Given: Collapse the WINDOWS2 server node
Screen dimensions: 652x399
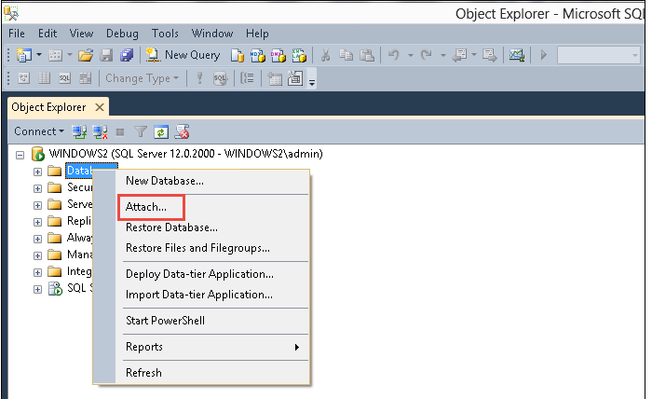Looking at the screenshot, I should [20, 155].
